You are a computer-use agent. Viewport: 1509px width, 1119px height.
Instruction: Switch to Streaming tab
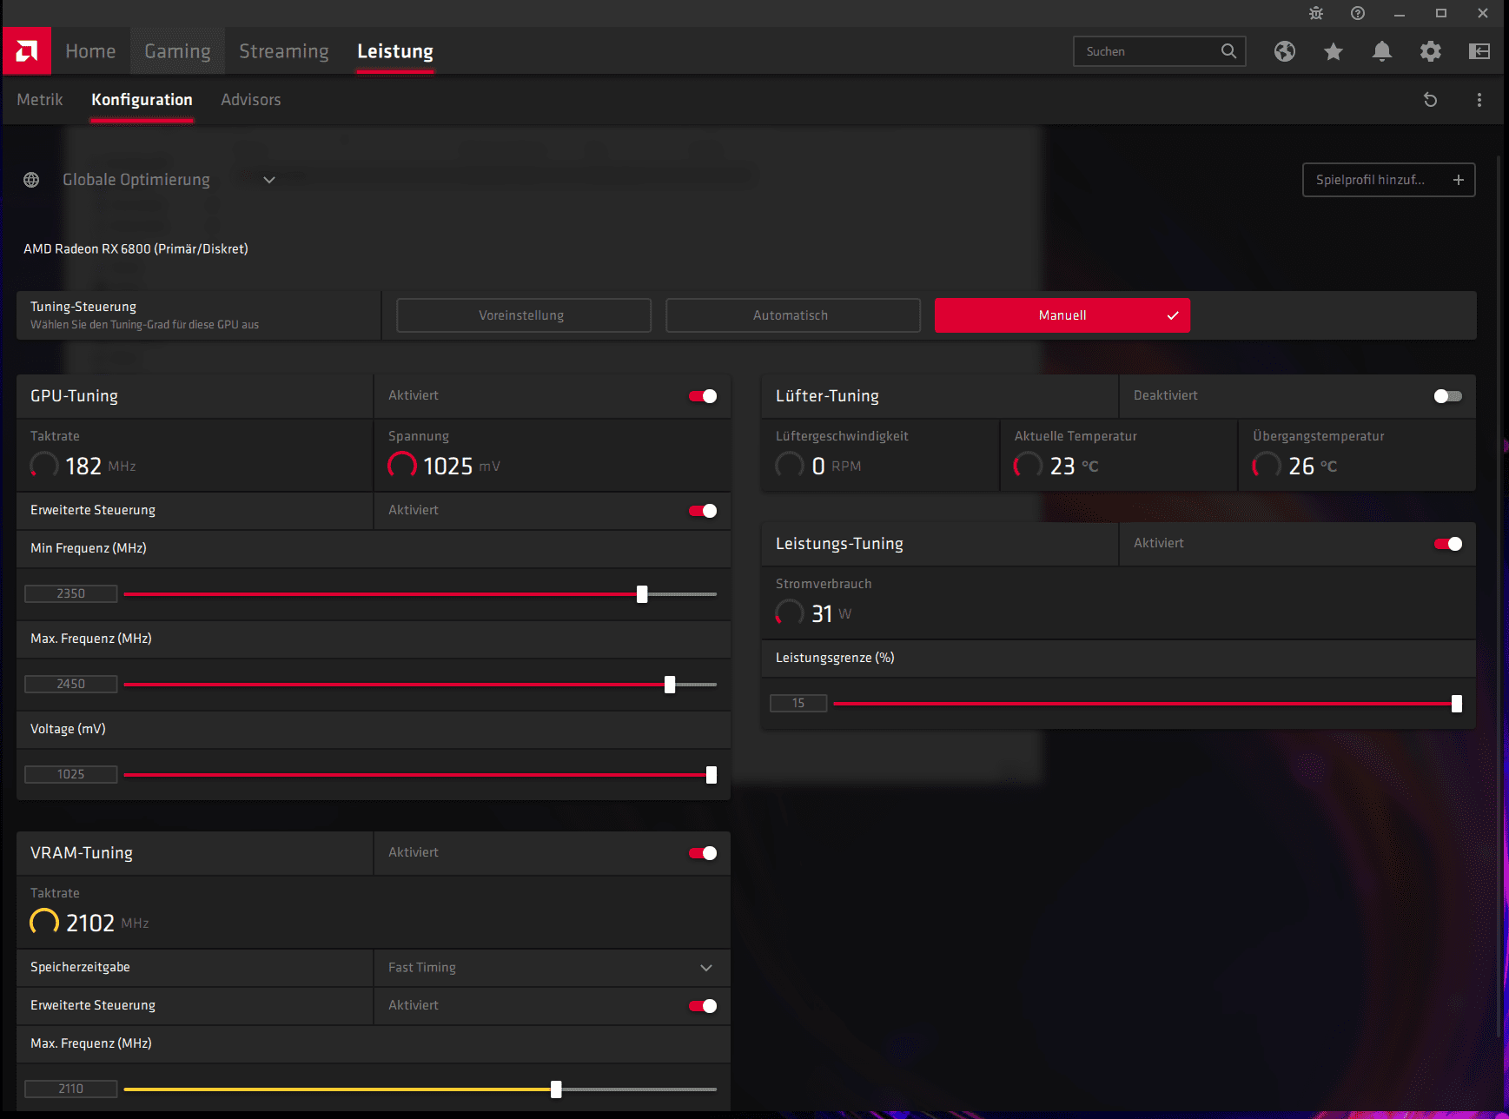(284, 51)
